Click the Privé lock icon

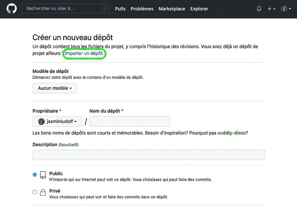point(43,193)
